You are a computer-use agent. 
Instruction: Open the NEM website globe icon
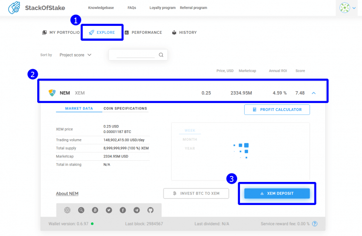click(x=67, y=210)
